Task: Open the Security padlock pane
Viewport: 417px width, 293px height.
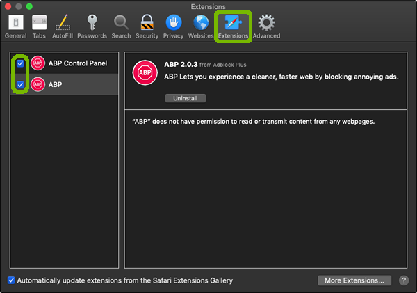Action: point(147,26)
